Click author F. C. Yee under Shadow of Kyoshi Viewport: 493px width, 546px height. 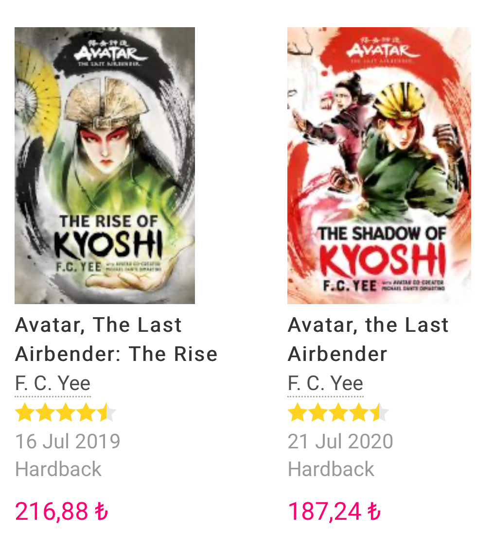point(325,384)
